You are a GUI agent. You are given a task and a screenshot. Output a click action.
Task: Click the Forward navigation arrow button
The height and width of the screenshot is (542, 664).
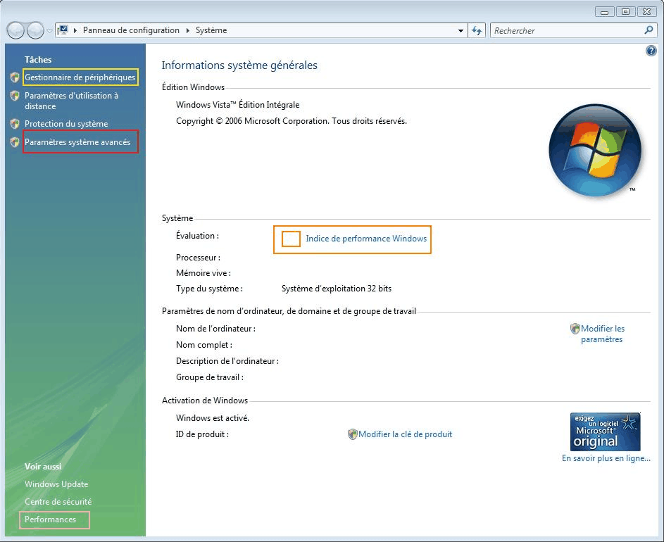point(36,30)
